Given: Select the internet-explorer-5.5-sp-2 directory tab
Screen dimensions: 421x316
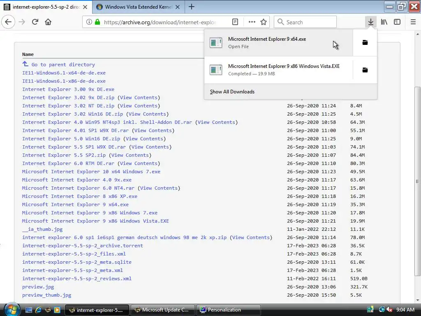Looking at the screenshot, I should [46, 7].
